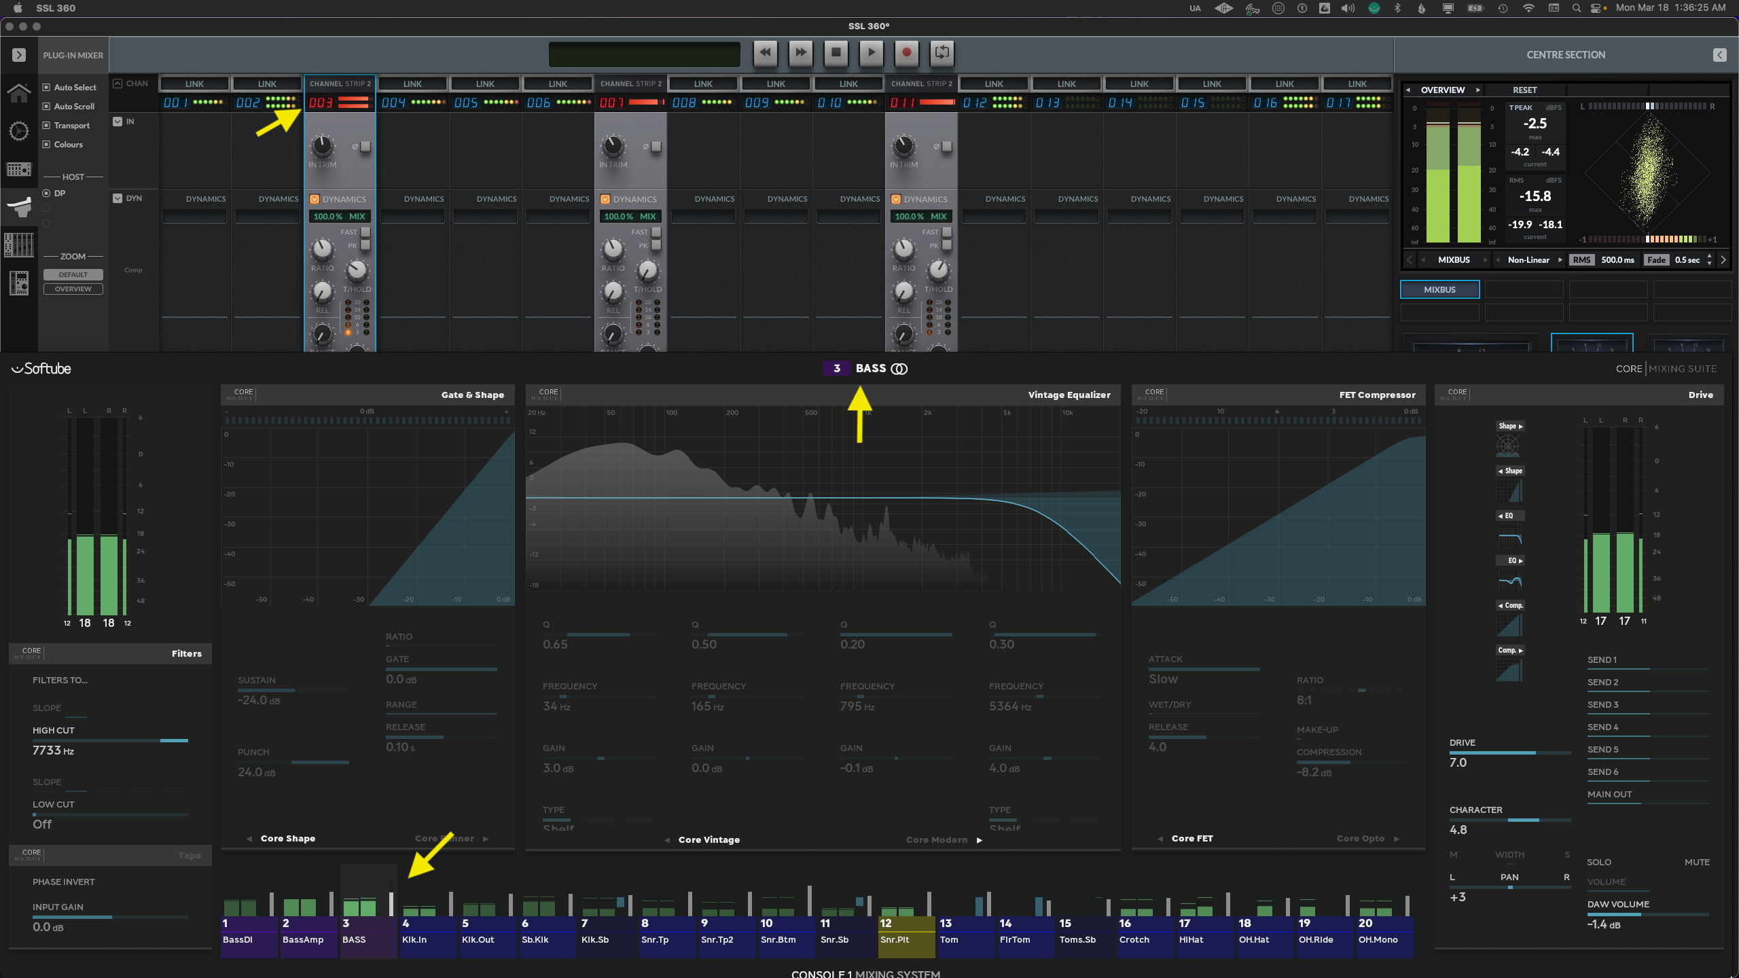Open Bluetooth menu in macOS menu bar

pyautogui.click(x=1397, y=8)
